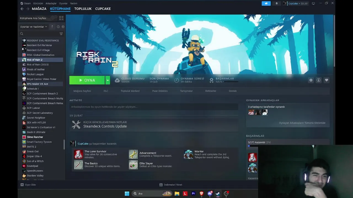Open the Arkadaşlar menu
The width and height of the screenshot is (353, 198).
pos(51,4)
